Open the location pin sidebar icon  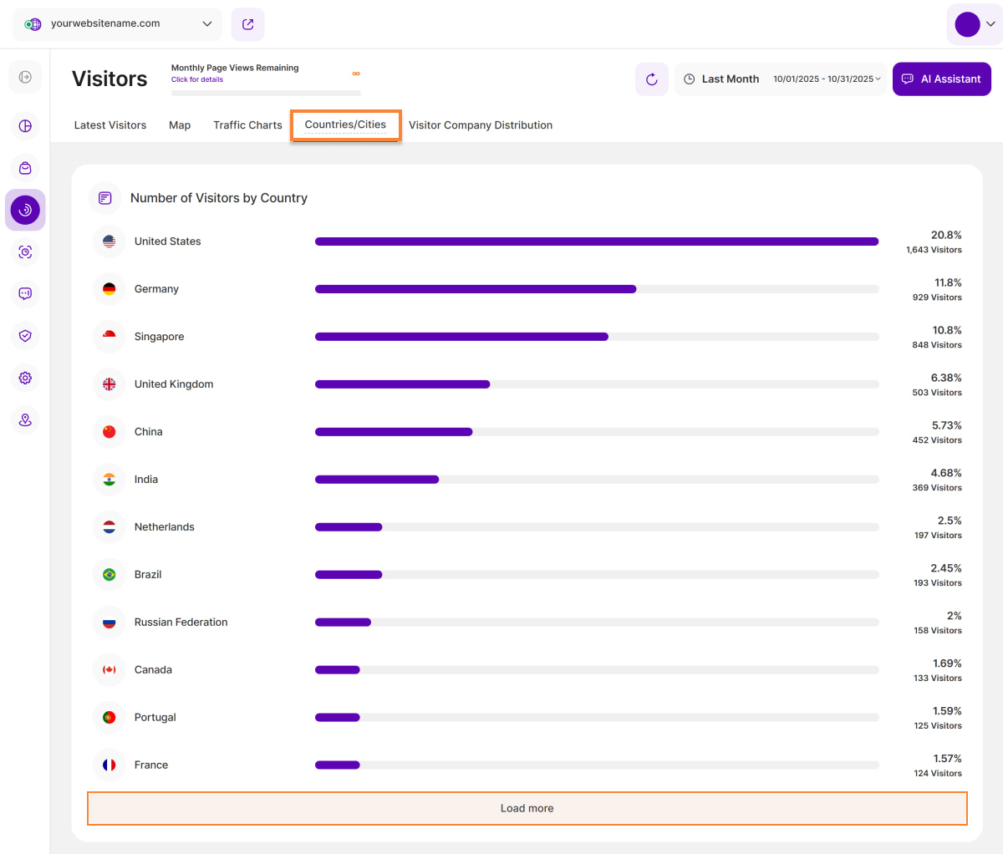point(25,419)
